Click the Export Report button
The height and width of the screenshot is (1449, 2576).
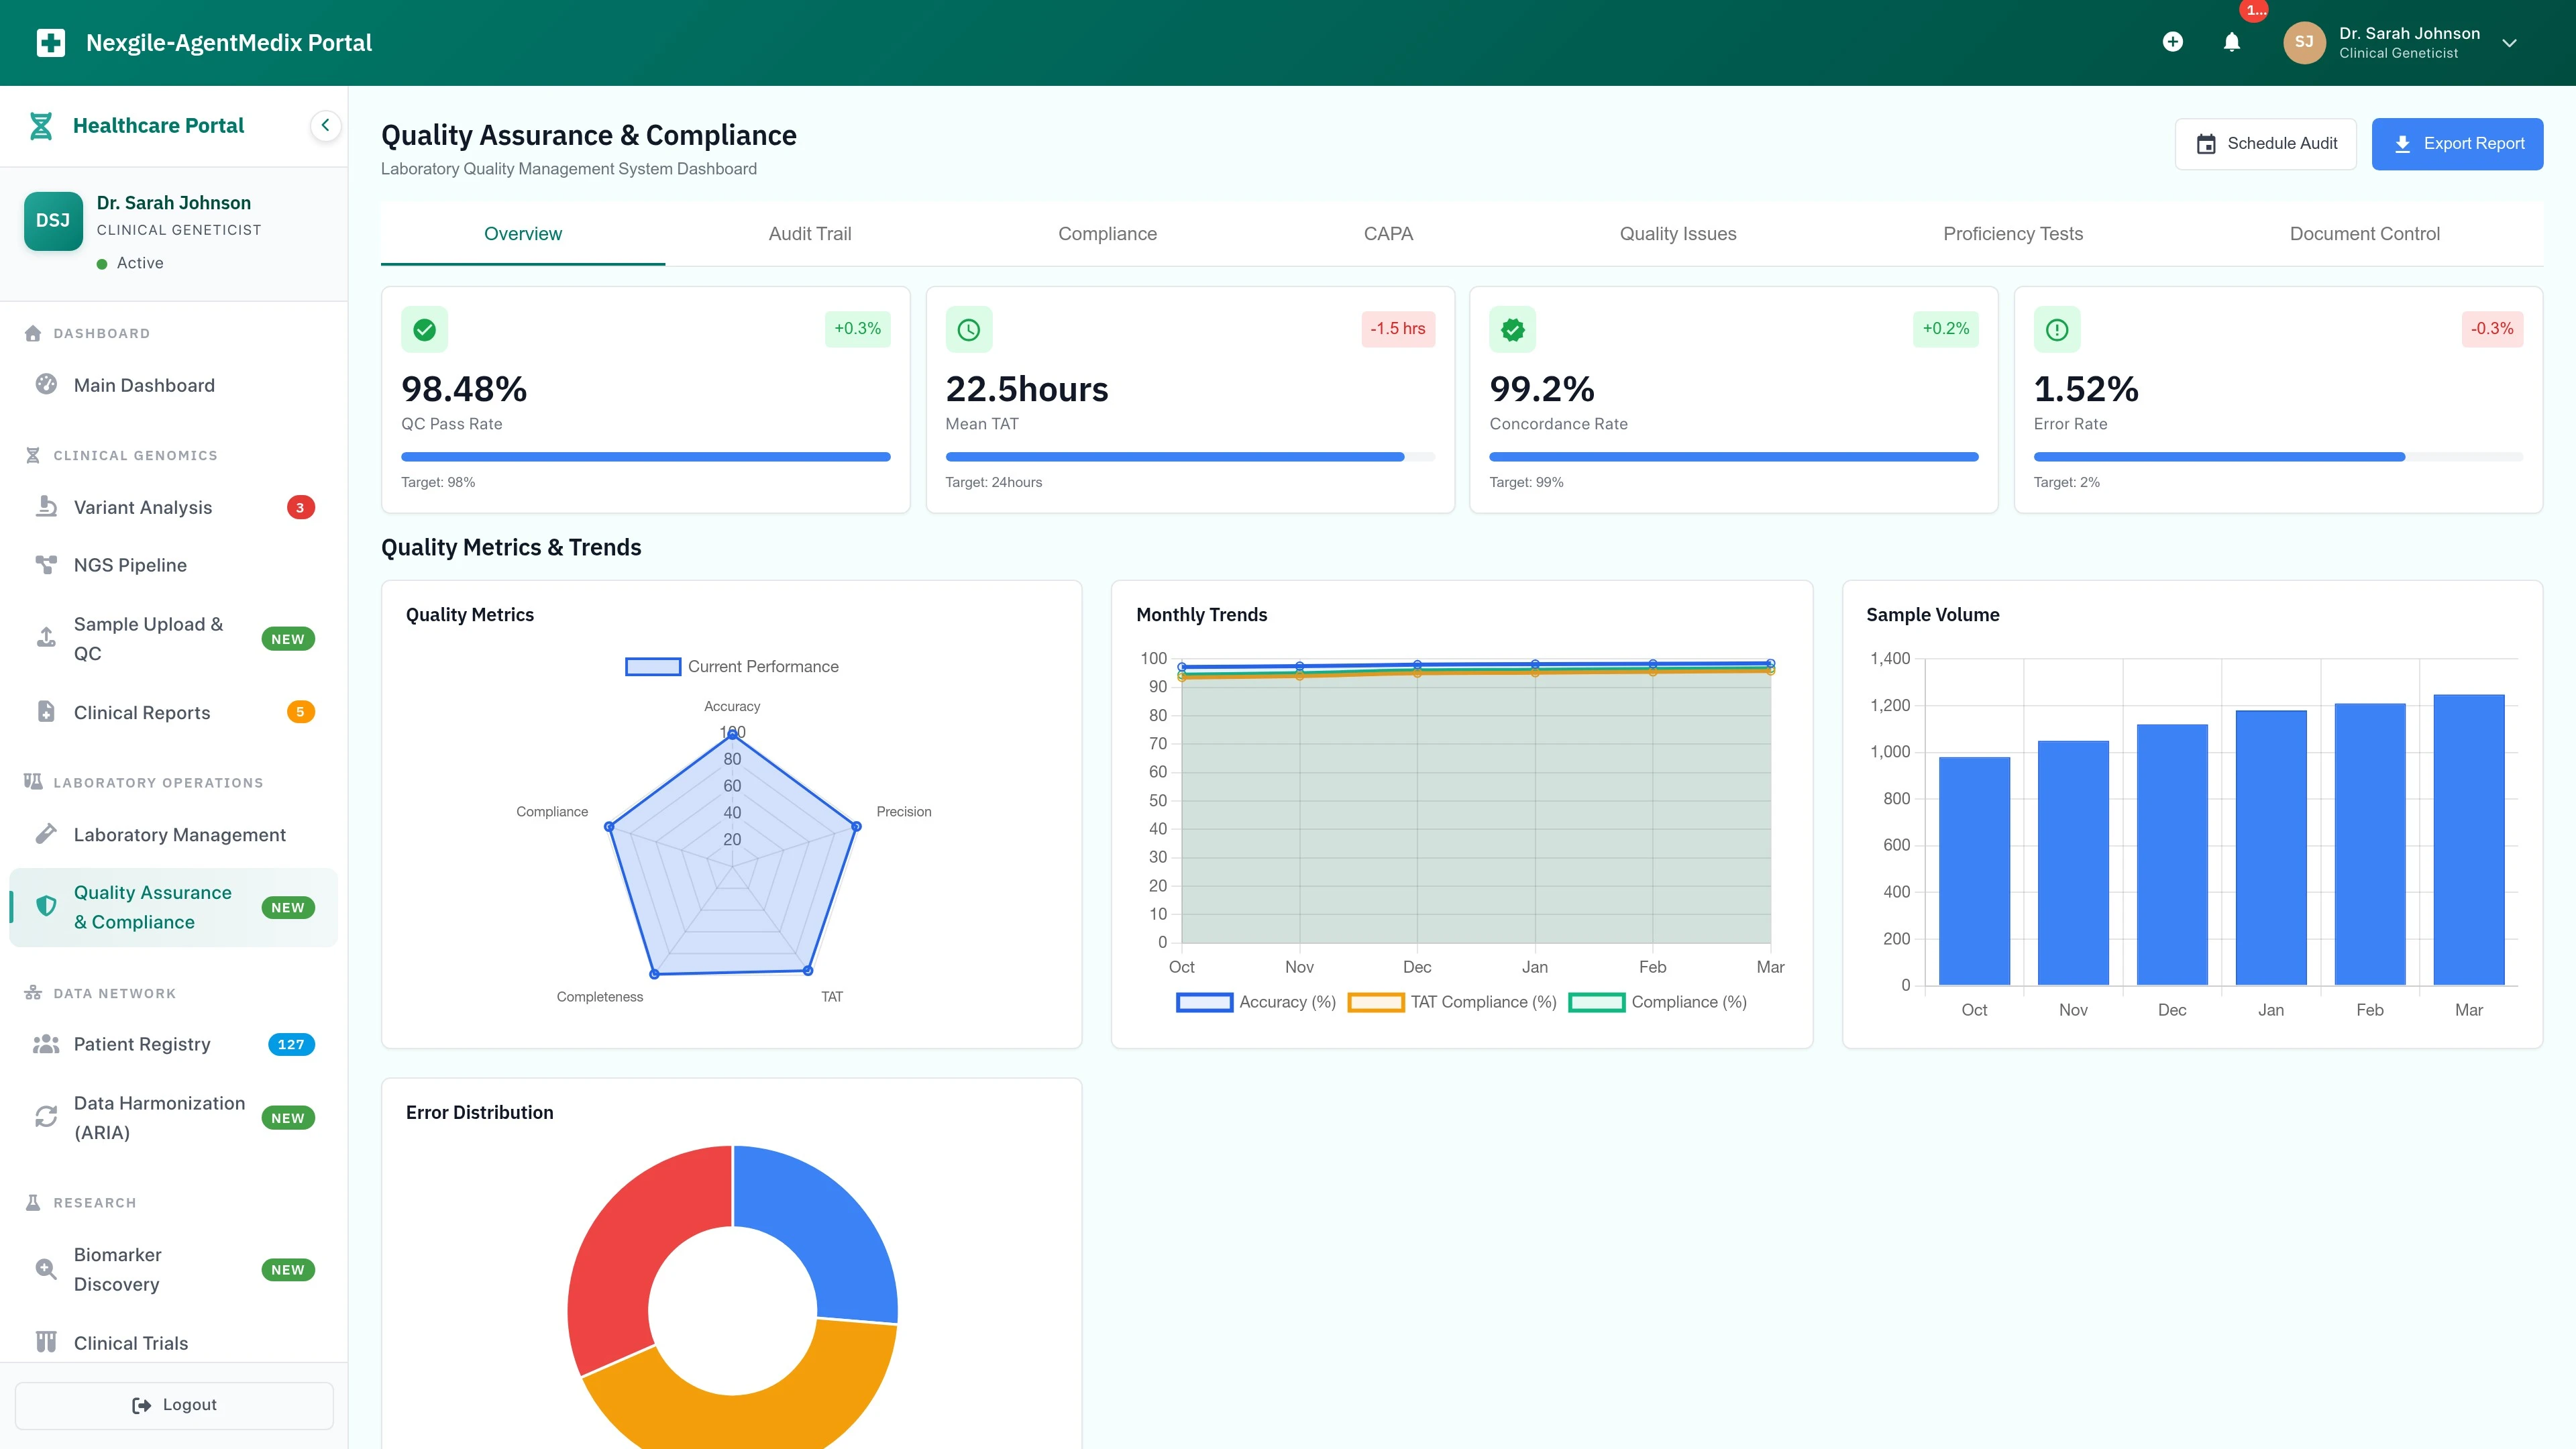[x=2458, y=143]
